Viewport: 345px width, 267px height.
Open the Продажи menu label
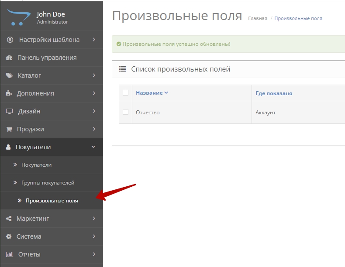point(31,130)
